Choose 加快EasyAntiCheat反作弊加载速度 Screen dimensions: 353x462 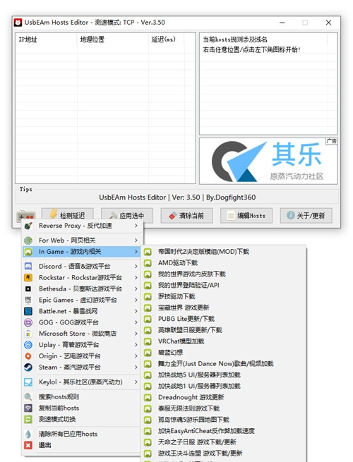(x=224, y=431)
